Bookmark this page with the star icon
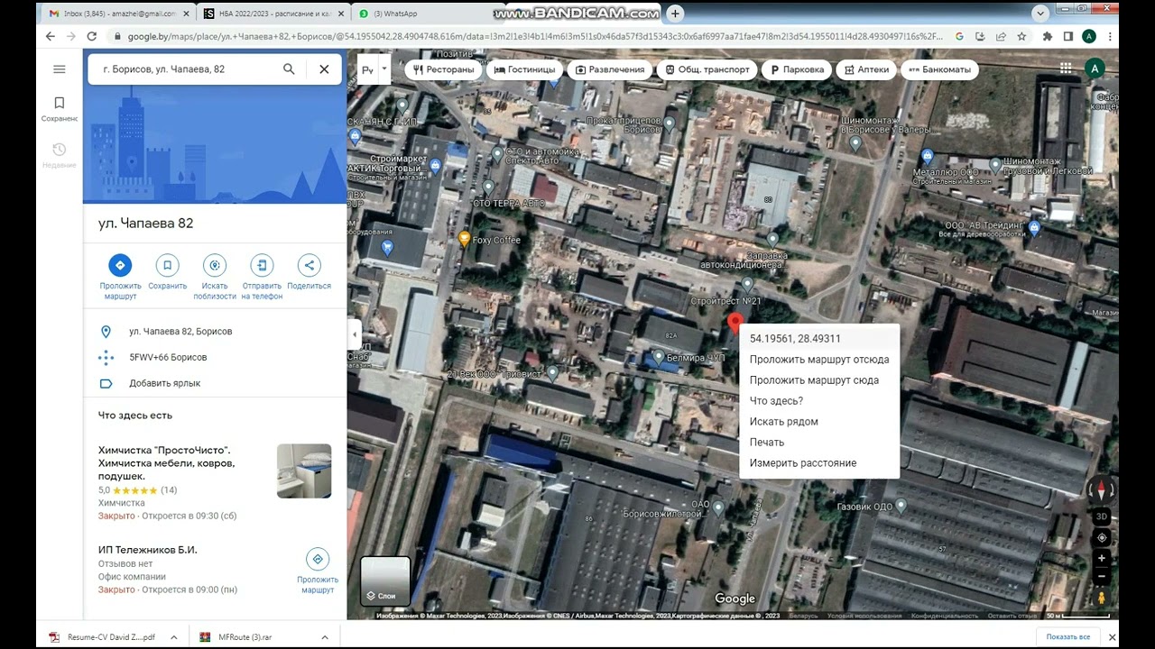This screenshot has height=649, width=1155. pyautogui.click(x=1023, y=37)
